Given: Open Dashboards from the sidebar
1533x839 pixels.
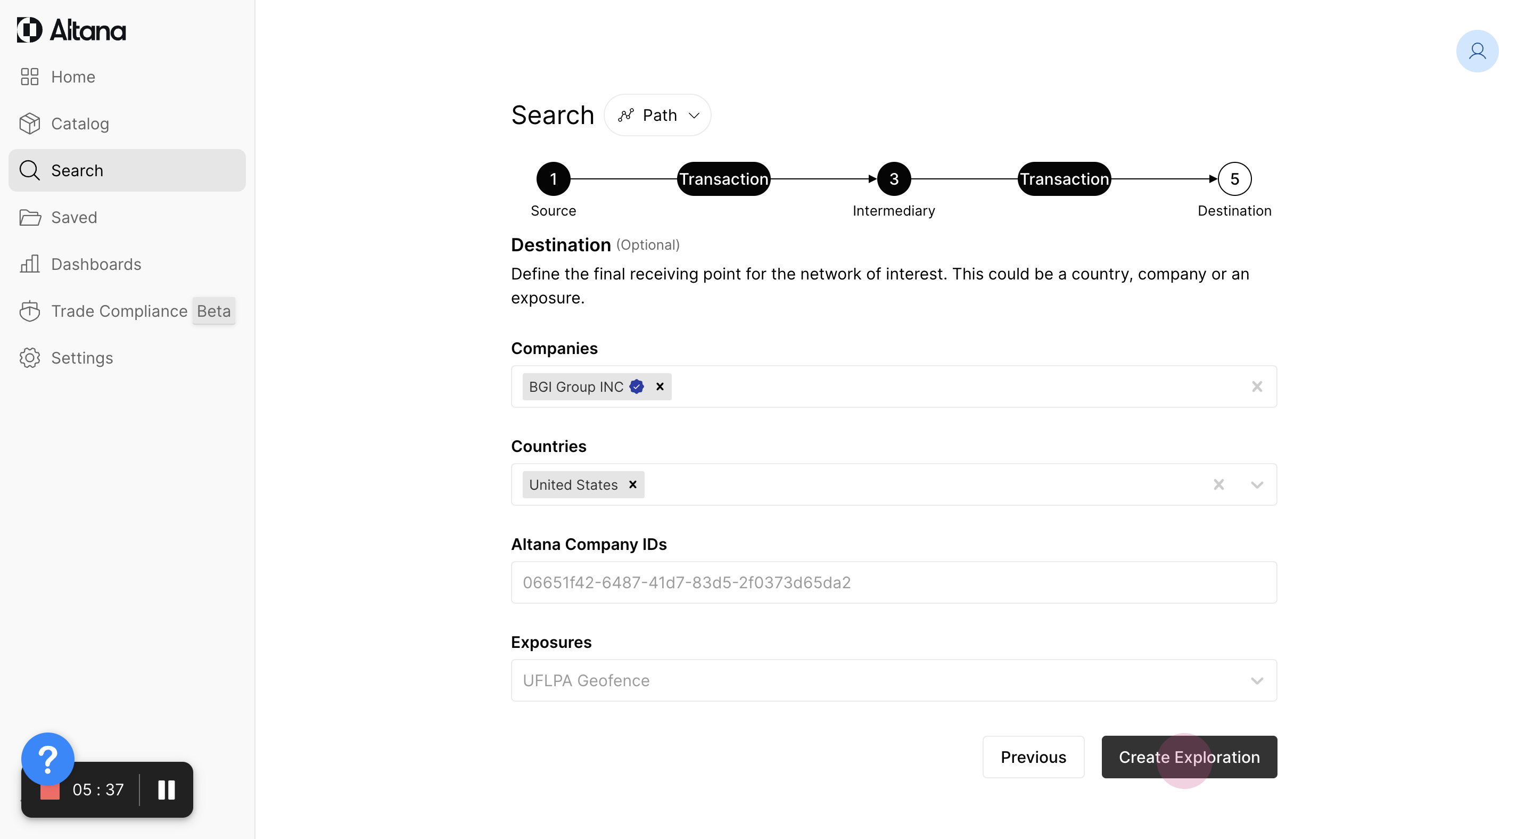Looking at the screenshot, I should [96, 264].
